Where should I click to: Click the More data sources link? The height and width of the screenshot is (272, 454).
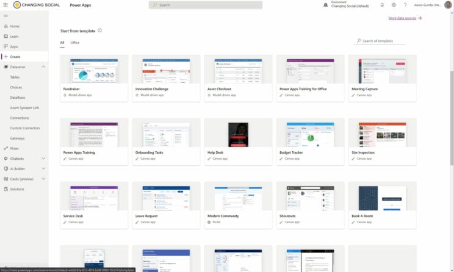pyautogui.click(x=402, y=18)
